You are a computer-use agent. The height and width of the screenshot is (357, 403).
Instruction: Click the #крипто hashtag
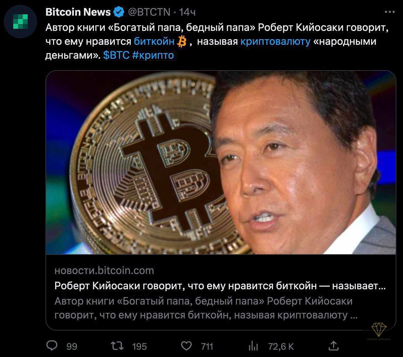click(153, 55)
